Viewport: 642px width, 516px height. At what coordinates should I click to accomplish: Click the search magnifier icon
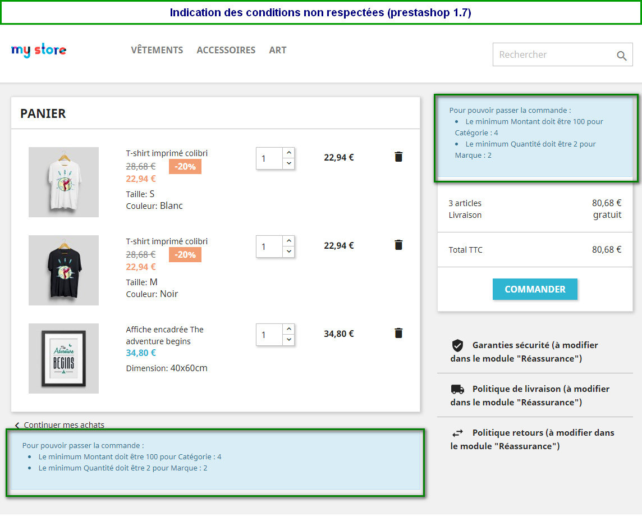tap(622, 56)
